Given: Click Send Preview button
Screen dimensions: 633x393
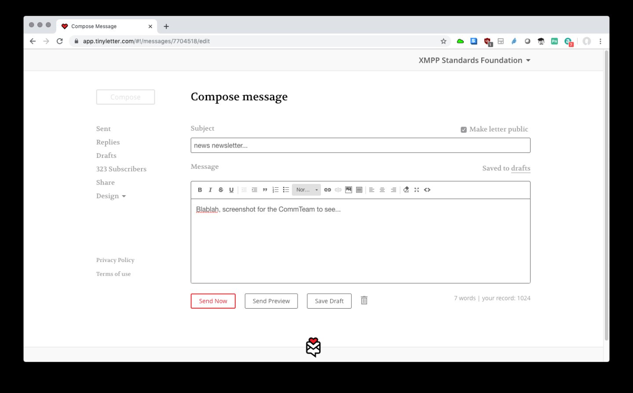Looking at the screenshot, I should tap(271, 301).
